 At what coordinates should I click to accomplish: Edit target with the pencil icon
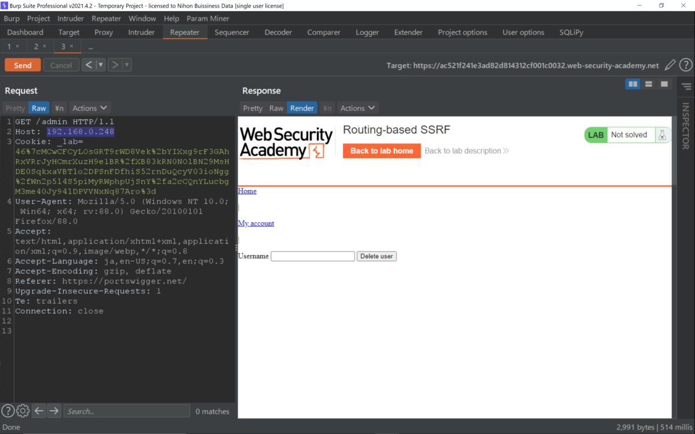[x=670, y=65]
